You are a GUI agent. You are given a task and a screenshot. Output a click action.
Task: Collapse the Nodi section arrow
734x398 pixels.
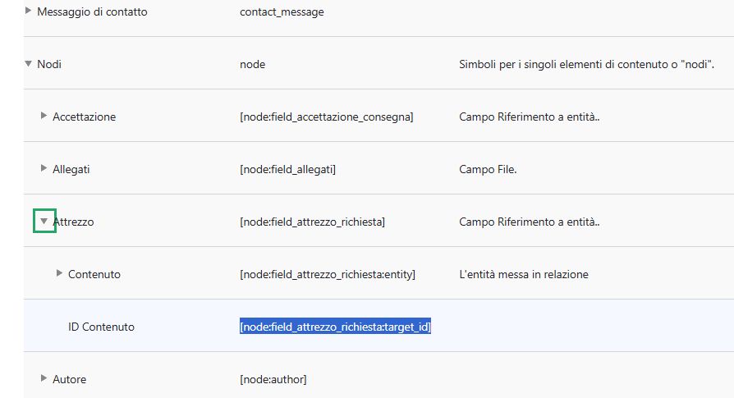pos(30,64)
